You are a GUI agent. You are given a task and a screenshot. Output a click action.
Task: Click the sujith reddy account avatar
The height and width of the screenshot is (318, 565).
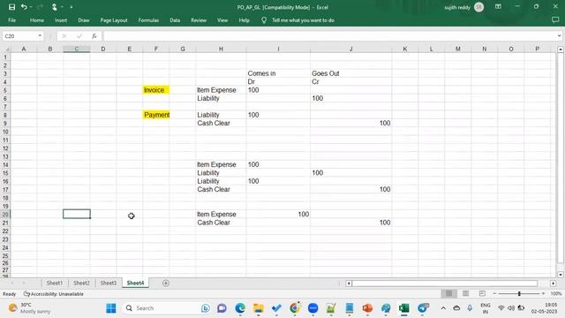478,7
